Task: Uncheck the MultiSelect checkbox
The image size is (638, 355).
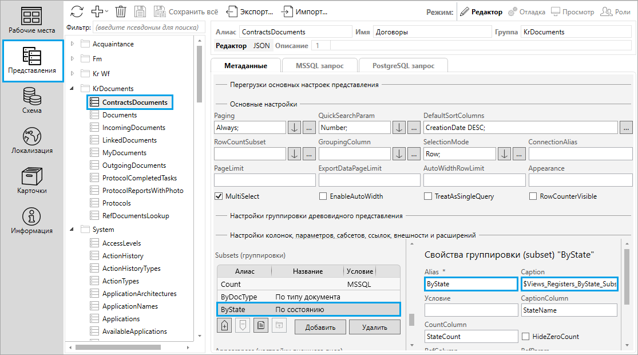Action: [218, 196]
